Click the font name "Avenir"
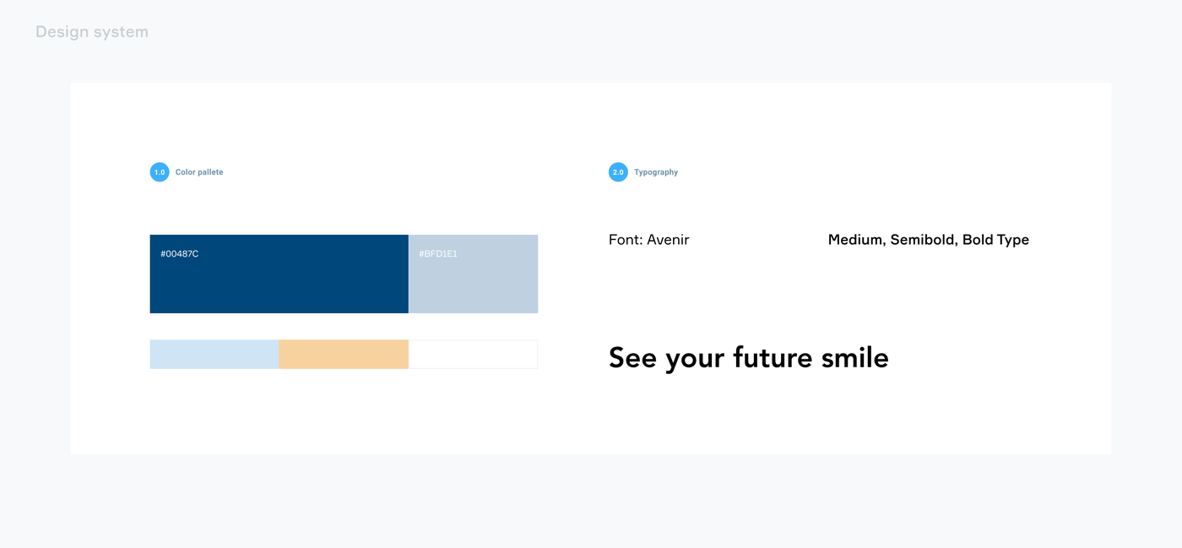This screenshot has height=548, width=1182. [668, 240]
